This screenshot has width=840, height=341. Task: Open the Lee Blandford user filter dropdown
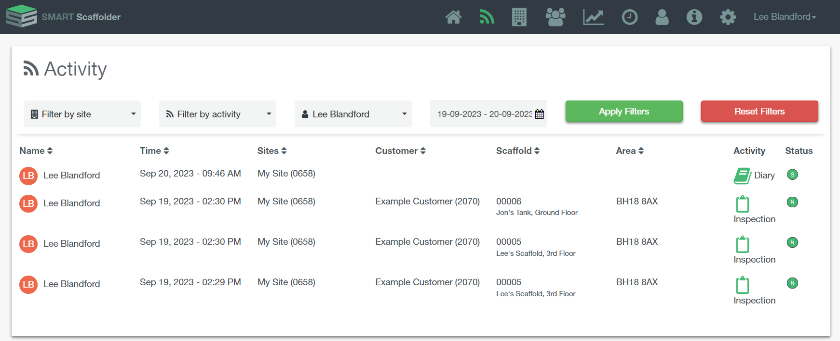click(353, 114)
